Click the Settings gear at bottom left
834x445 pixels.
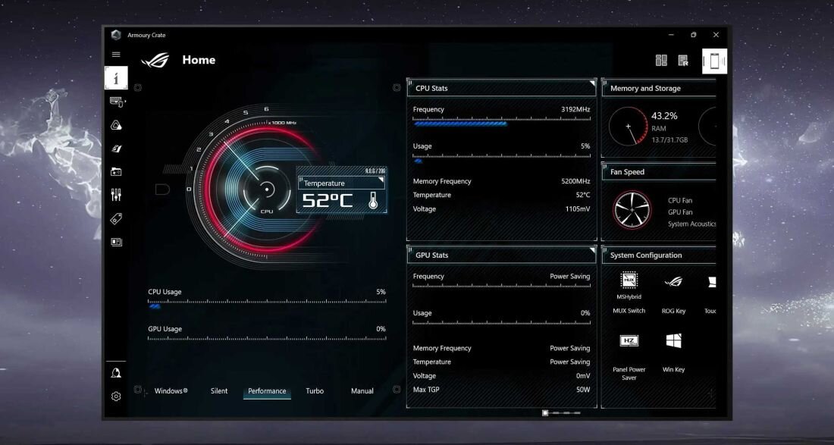coord(116,396)
